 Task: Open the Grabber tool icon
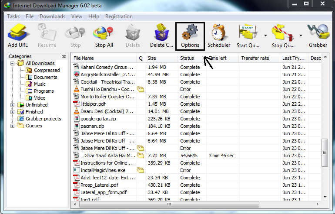(318, 32)
